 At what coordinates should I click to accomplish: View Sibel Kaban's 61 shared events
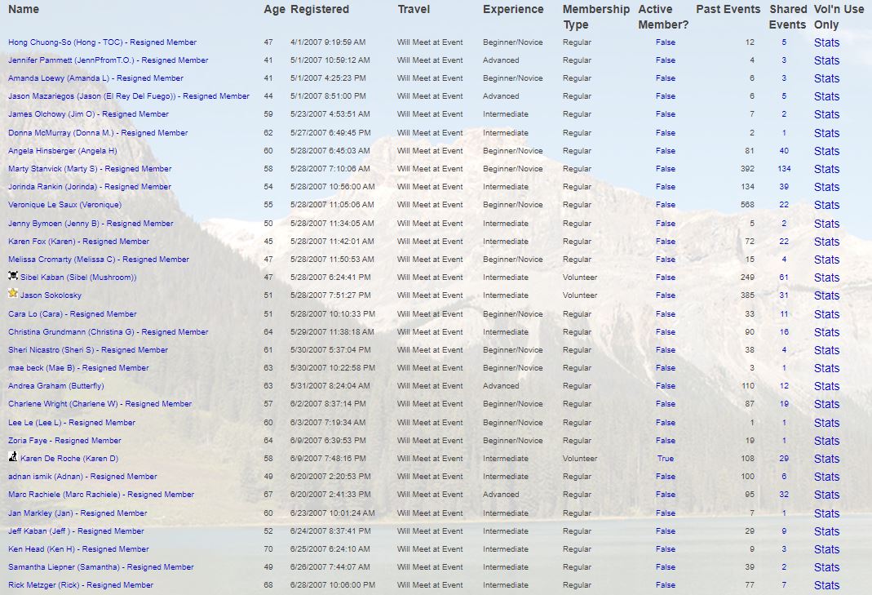pos(784,278)
